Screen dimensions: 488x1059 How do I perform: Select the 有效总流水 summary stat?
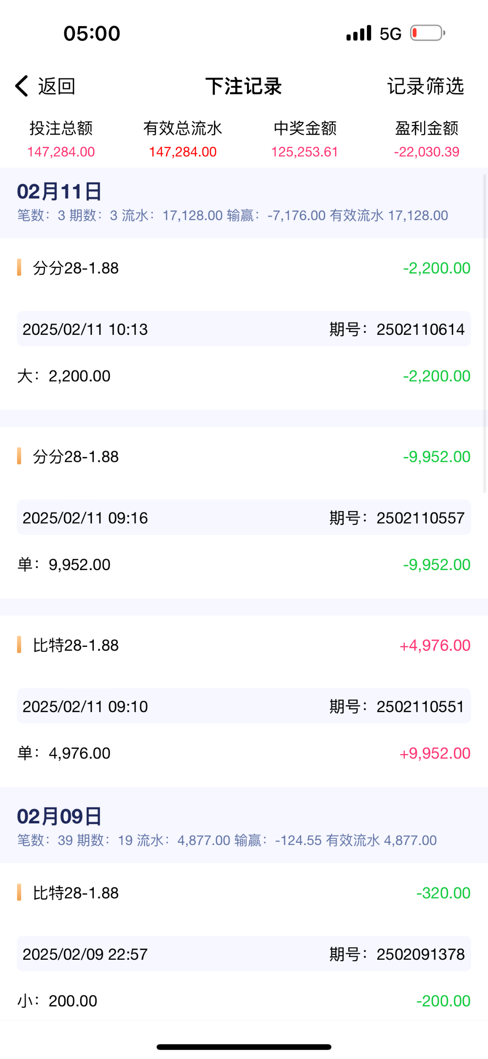click(182, 128)
